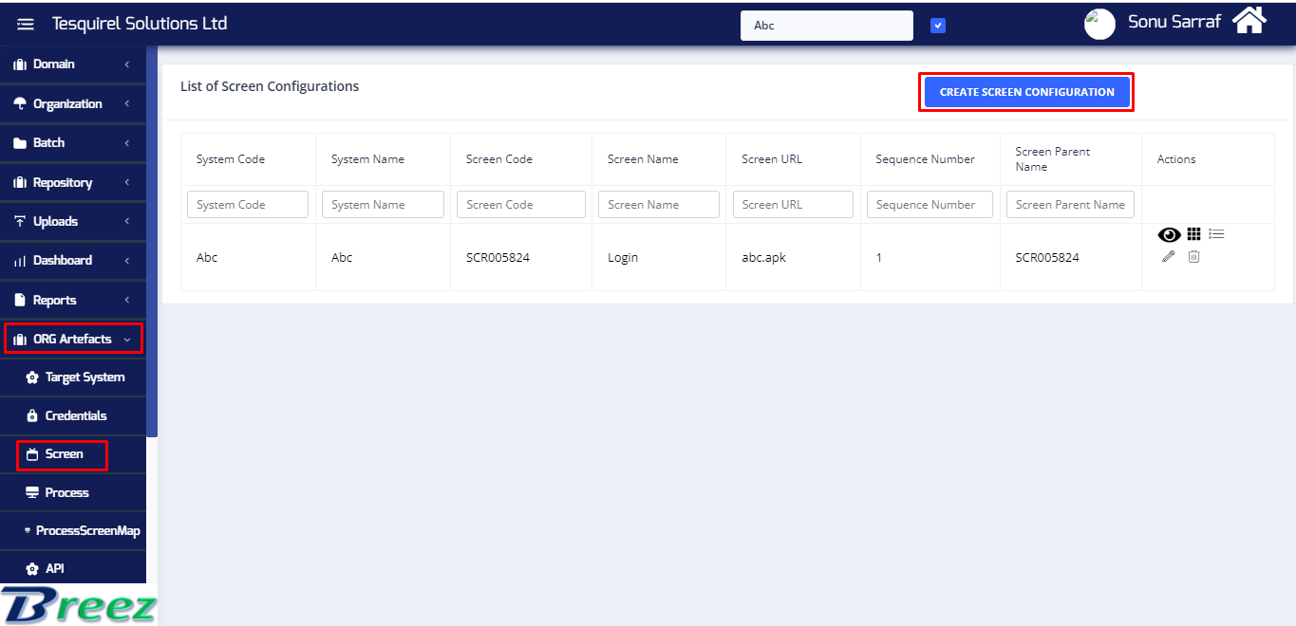Click the eye view icon in Abc row
The image size is (1296, 626).
click(x=1169, y=235)
